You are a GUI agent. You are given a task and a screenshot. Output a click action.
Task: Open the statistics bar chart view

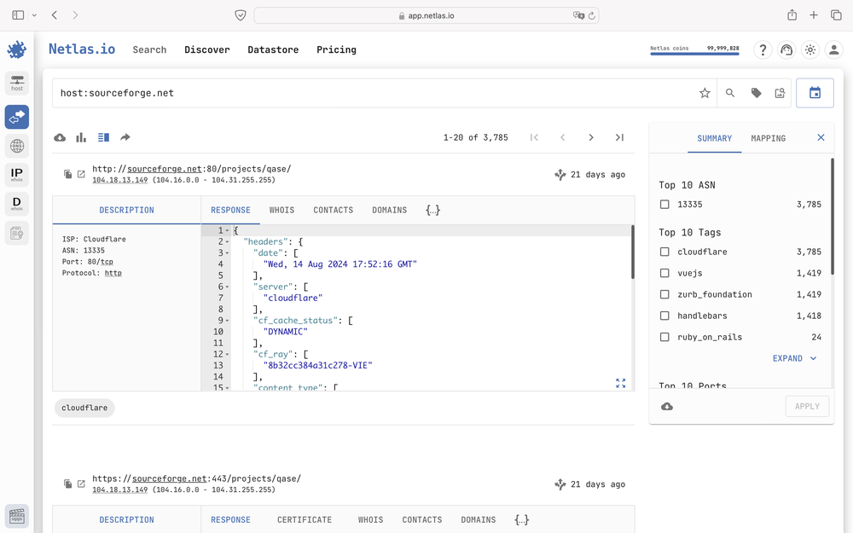click(80, 137)
